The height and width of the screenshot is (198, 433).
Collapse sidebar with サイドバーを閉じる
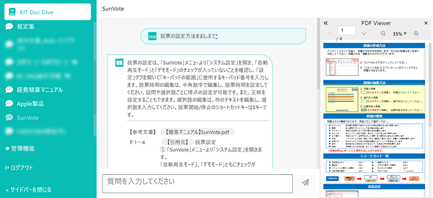click(x=29, y=190)
